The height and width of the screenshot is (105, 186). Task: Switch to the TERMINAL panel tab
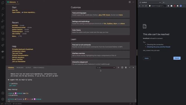pyautogui.click(x=11, y=67)
